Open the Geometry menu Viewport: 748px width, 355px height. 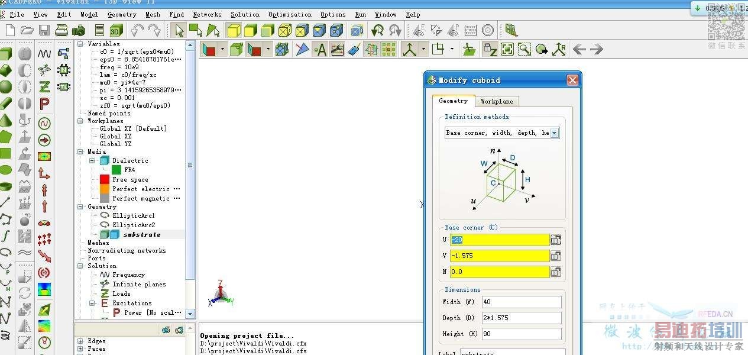tap(122, 14)
